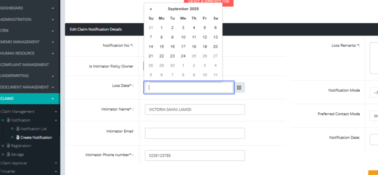Screen dimensions: 378x175
Task: Click the Intimator Phone number field
Action: (195, 155)
